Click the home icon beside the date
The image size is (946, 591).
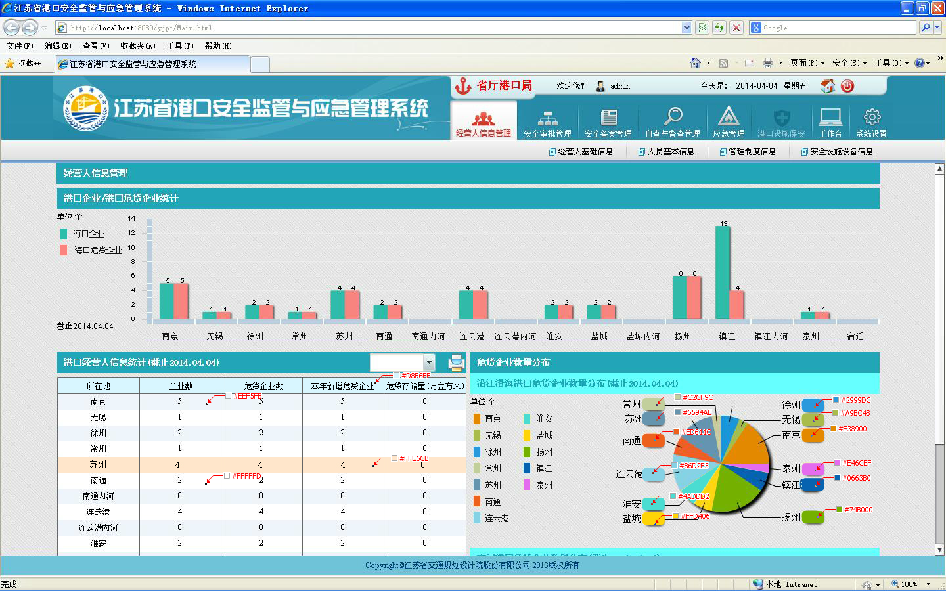828,86
